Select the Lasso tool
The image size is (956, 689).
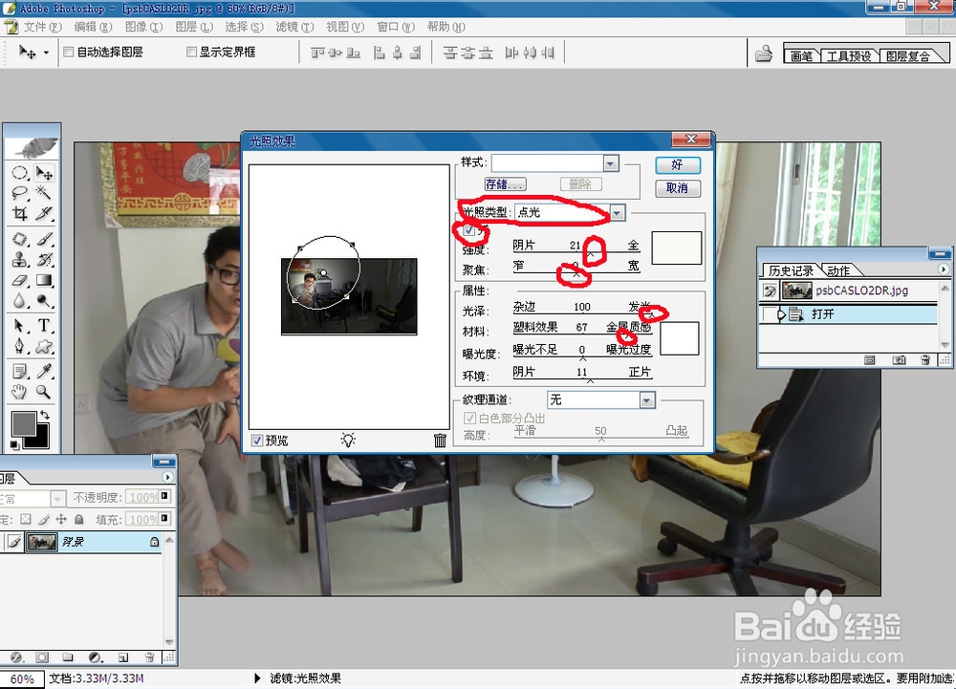19,194
